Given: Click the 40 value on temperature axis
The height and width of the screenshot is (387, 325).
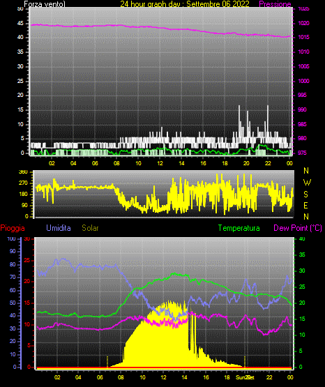Looking at the screenshot, I should point(302,238).
